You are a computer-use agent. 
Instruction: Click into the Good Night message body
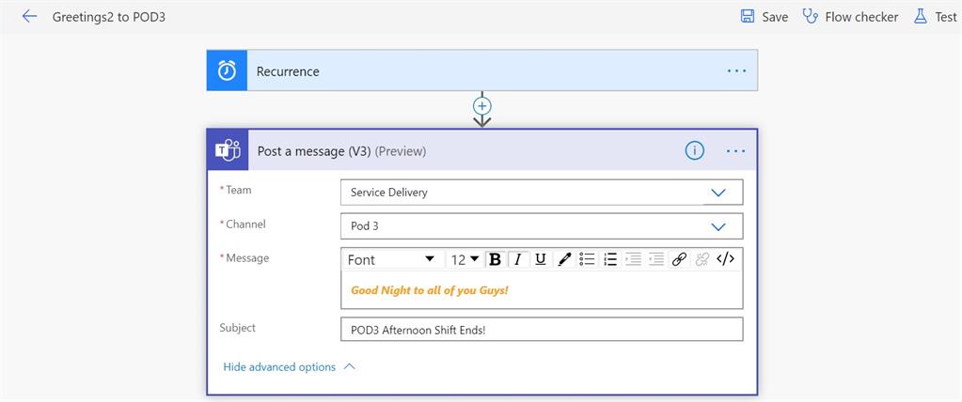point(542,290)
